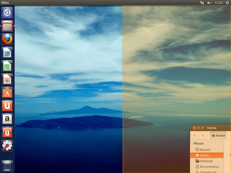Image resolution: width=231 pixels, height=173 pixels.
Task: Click the Places sidebar heading
Action: [x=199, y=144]
